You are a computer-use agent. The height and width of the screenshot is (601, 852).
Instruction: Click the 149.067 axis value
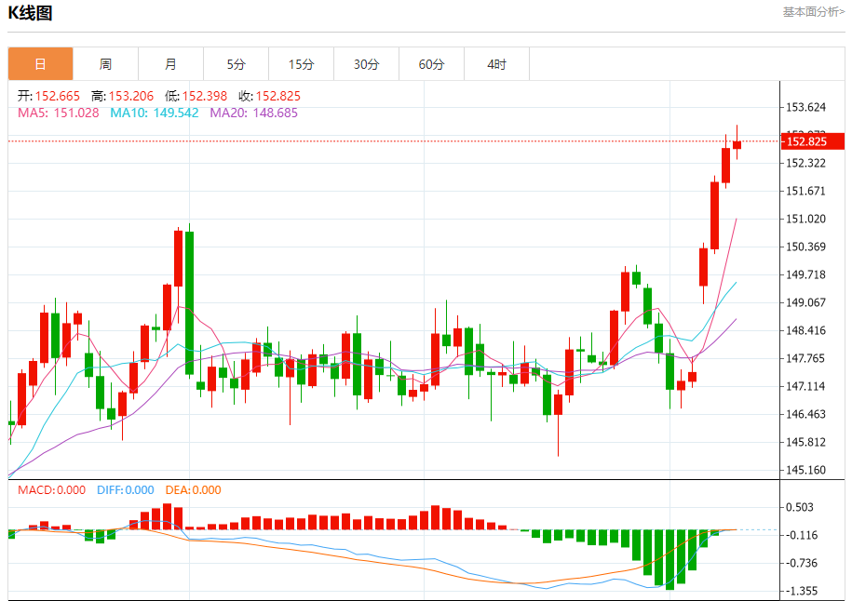pos(805,302)
